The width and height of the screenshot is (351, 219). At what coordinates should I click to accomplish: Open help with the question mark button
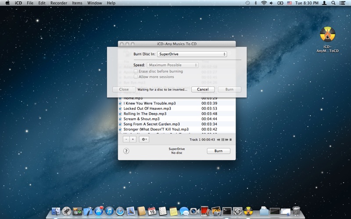point(126,151)
